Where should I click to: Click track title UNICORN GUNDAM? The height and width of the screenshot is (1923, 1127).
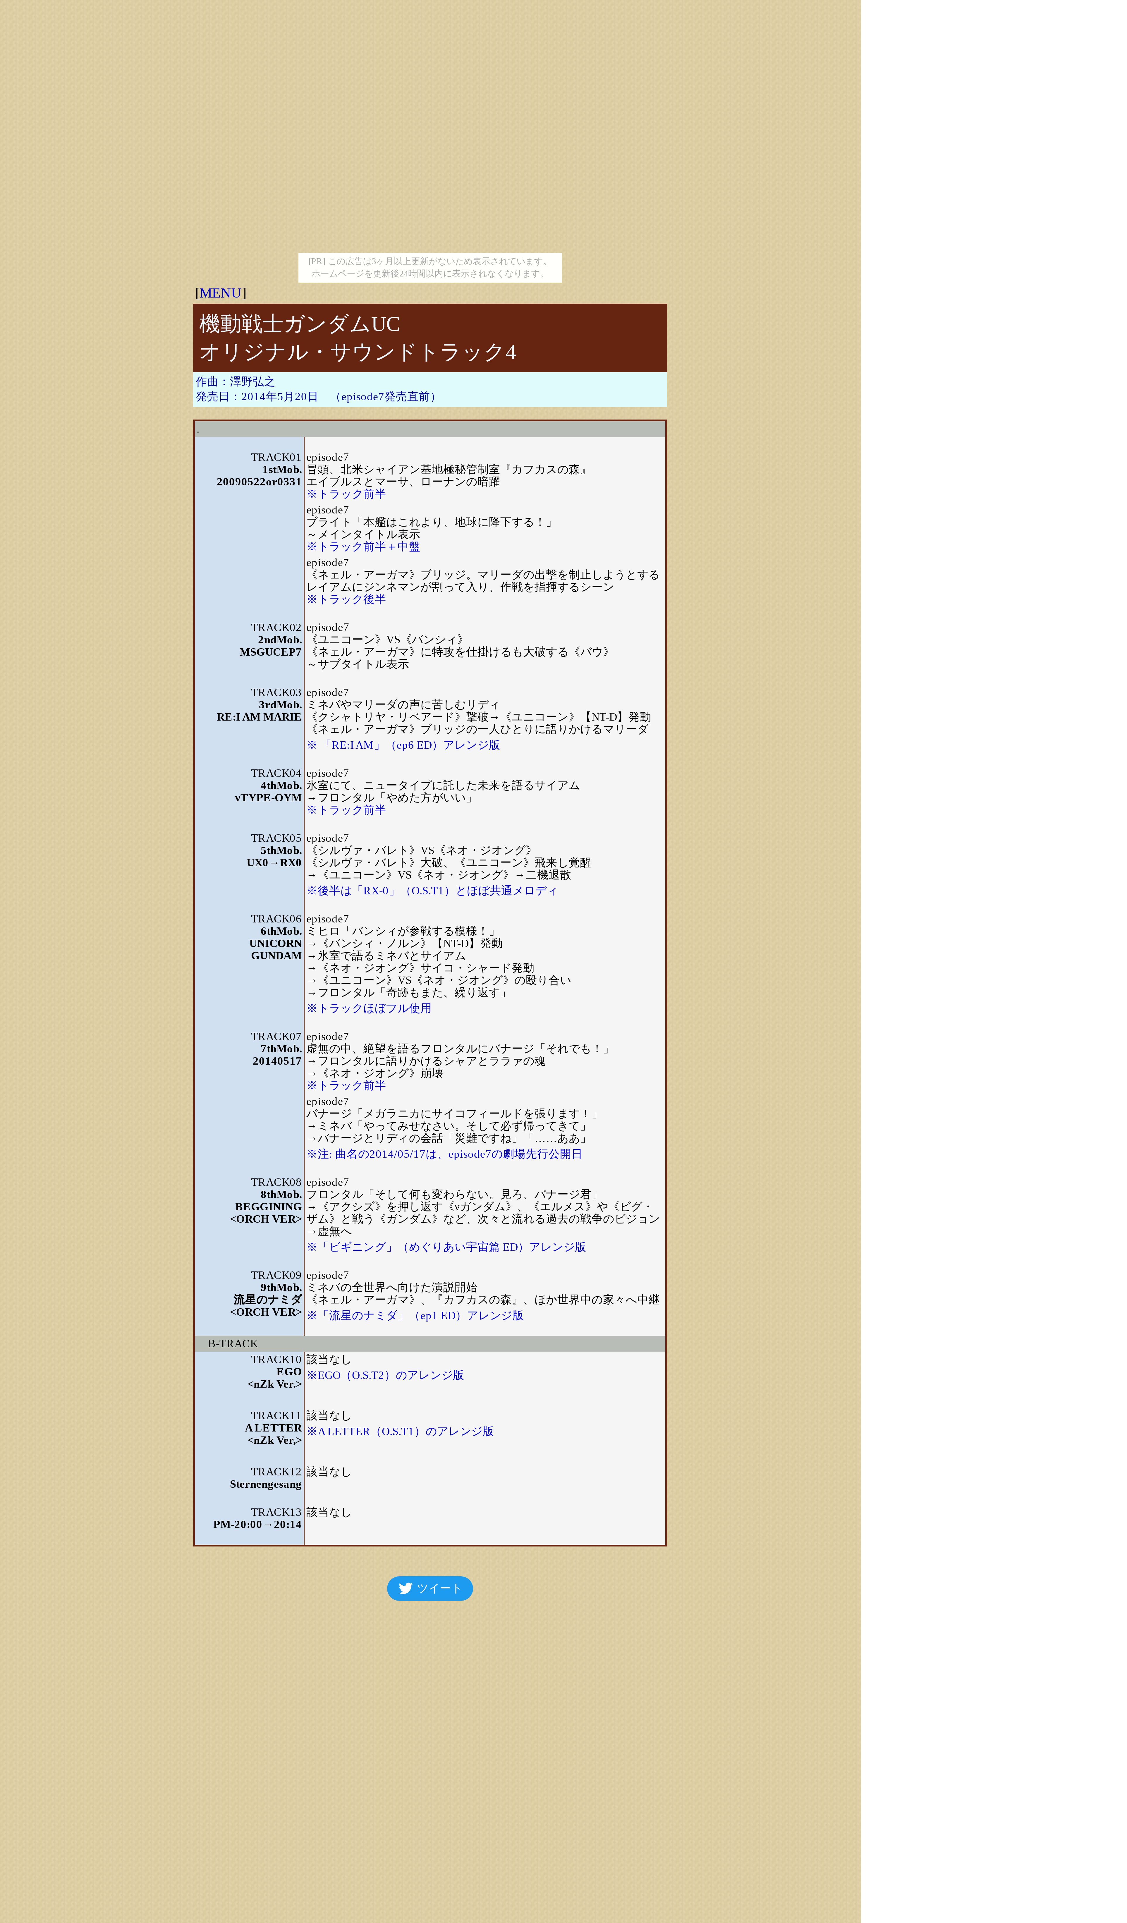(x=275, y=950)
